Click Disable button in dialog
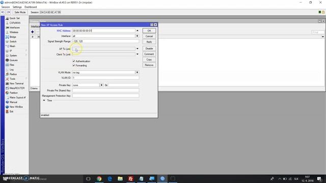Screen dimensions: 326x183 149,49
